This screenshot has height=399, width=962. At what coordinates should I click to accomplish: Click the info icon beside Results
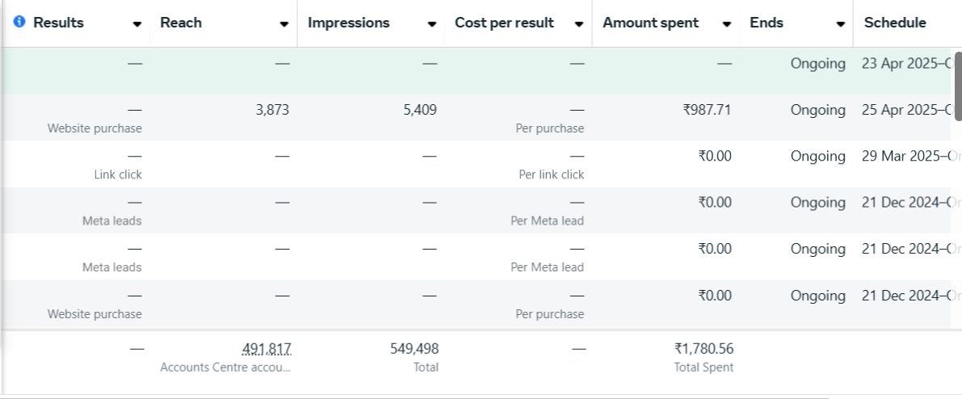tap(19, 23)
